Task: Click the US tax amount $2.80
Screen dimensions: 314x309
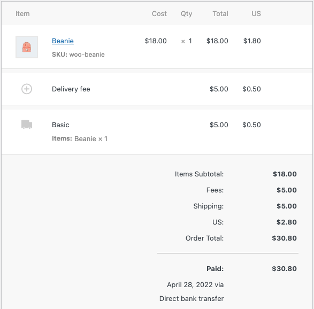Action: click(x=287, y=222)
